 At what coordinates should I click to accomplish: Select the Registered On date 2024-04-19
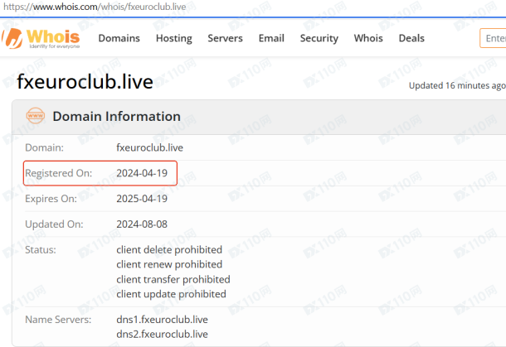click(x=142, y=173)
